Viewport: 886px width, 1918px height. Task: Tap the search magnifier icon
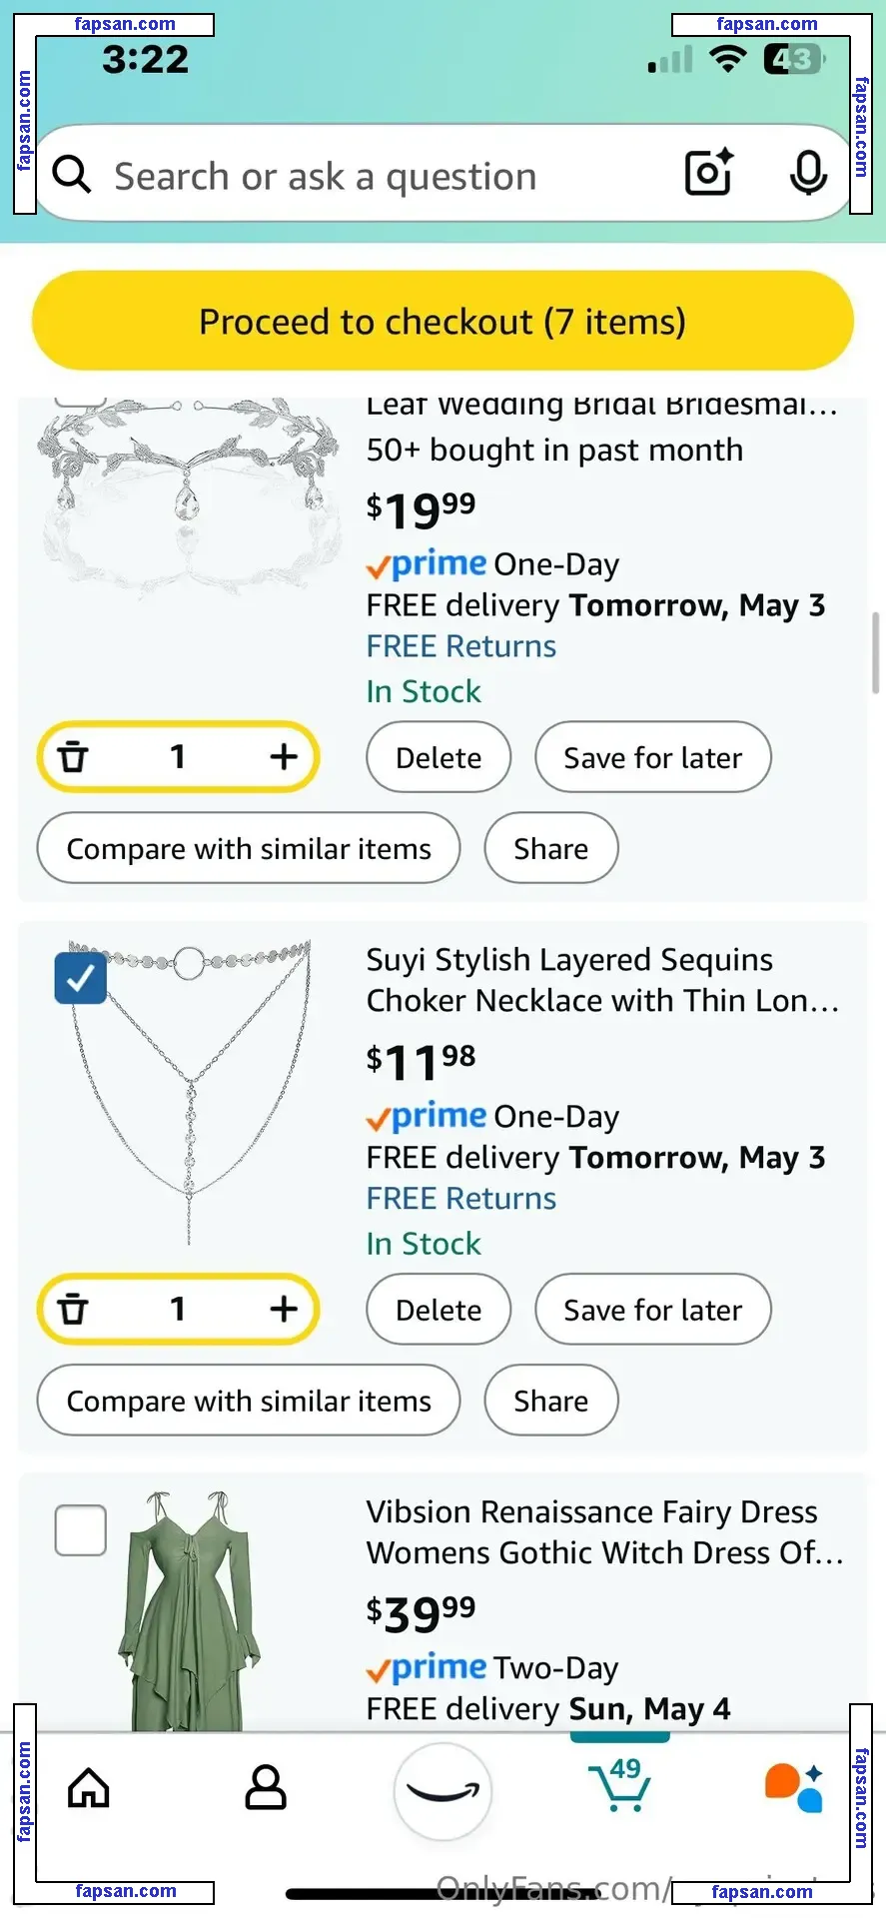[72, 175]
